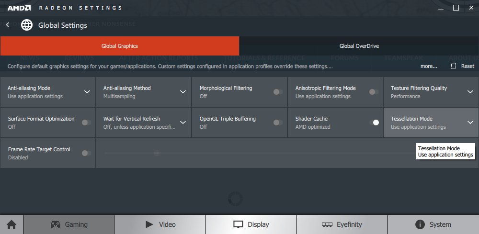Open the System section tab
The height and width of the screenshot is (234, 479).
pos(433,224)
